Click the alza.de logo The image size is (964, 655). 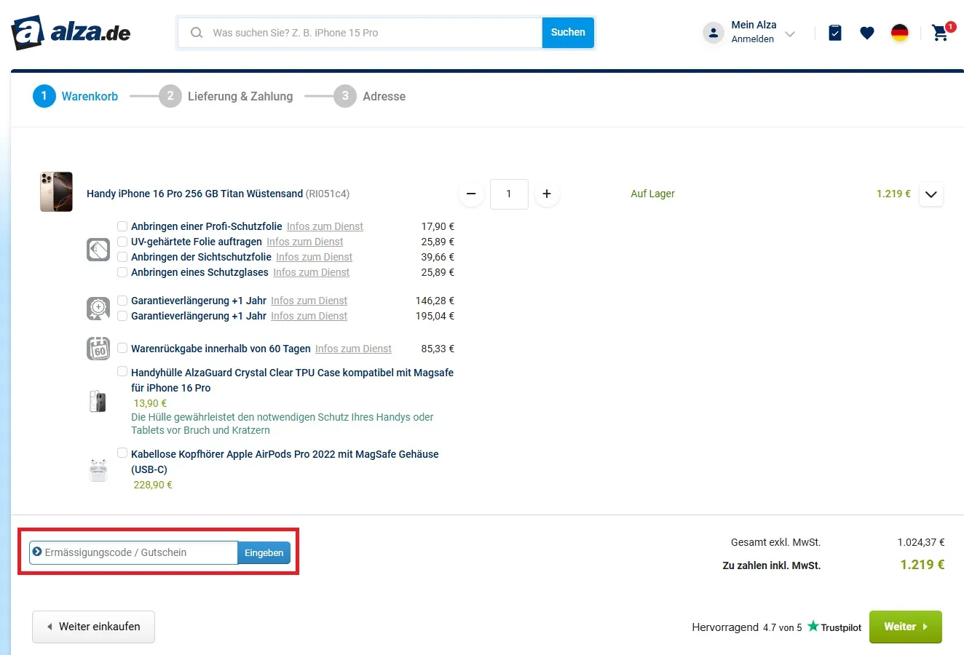pyautogui.click(x=71, y=33)
